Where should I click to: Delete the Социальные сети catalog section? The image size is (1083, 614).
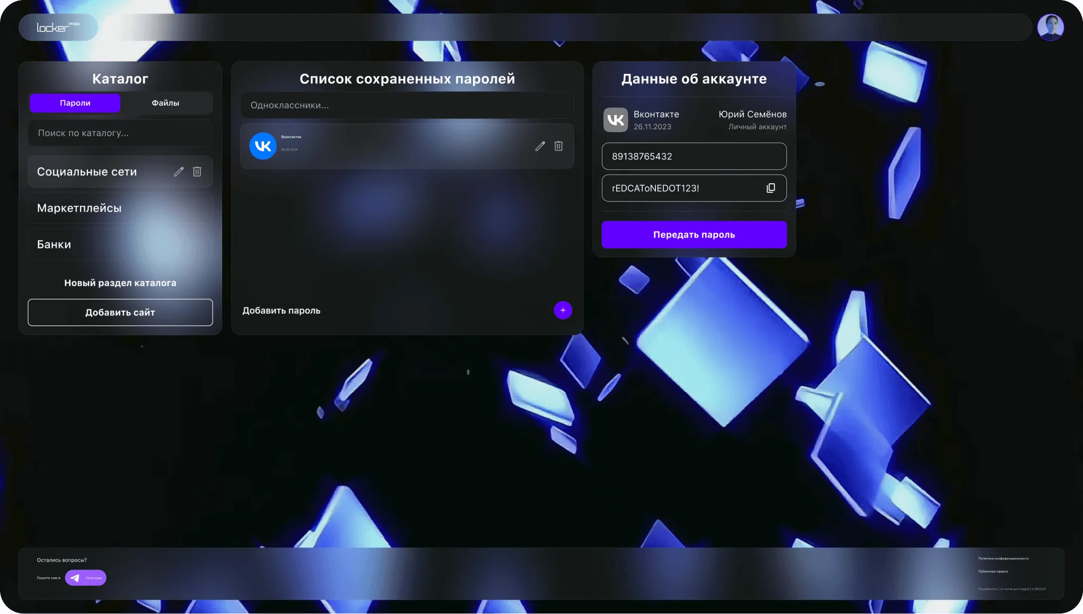click(x=197, y=172)
